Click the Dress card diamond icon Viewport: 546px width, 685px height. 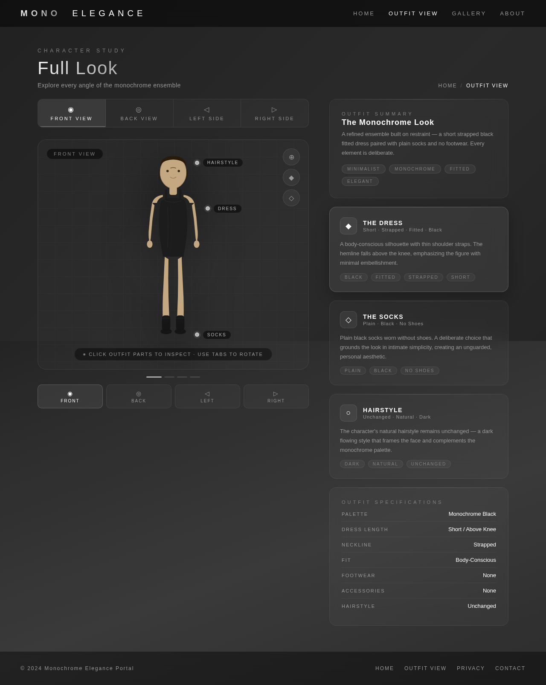(x=349, y=226)
